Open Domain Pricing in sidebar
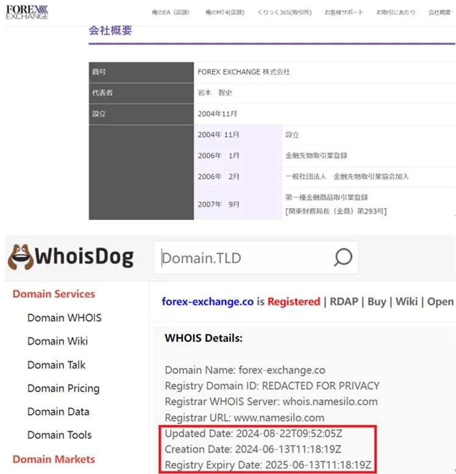Screen dimensions: 456x474 click(x=63, y=389)
